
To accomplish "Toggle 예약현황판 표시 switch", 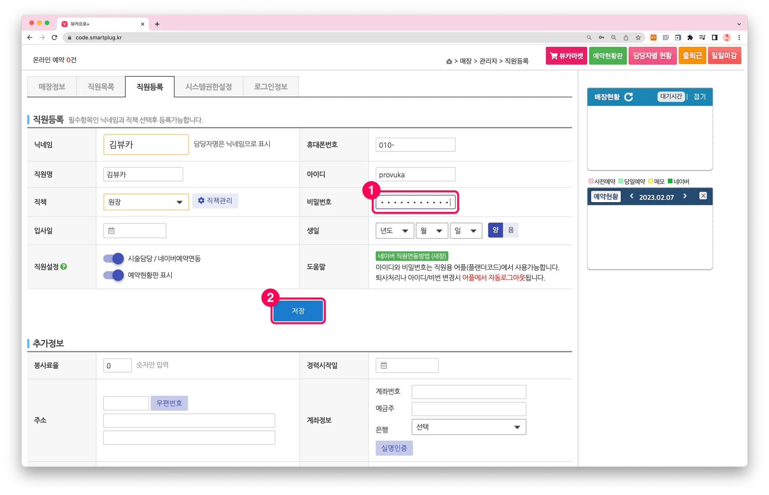I will click(x=113, y=275).
